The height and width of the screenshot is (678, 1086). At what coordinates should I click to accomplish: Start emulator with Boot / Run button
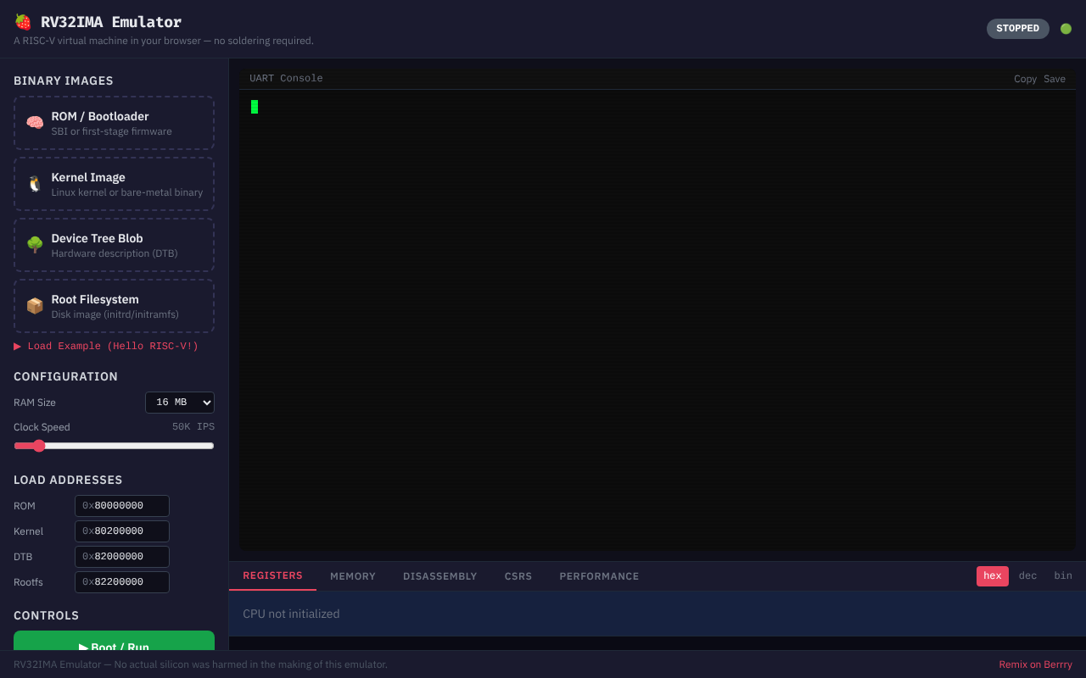114,641
